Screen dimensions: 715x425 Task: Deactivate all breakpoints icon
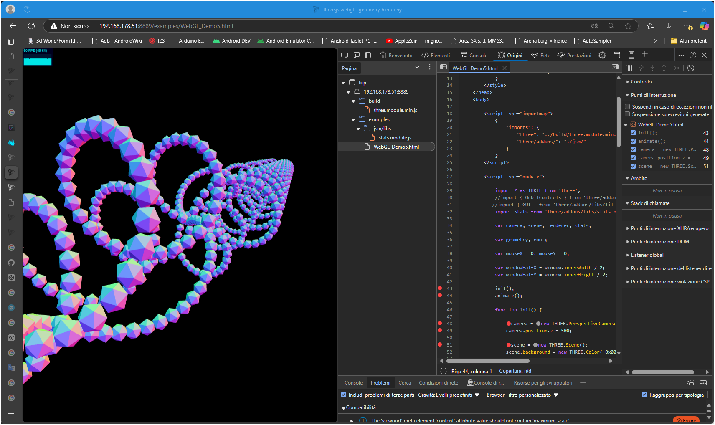coord(691,68)
